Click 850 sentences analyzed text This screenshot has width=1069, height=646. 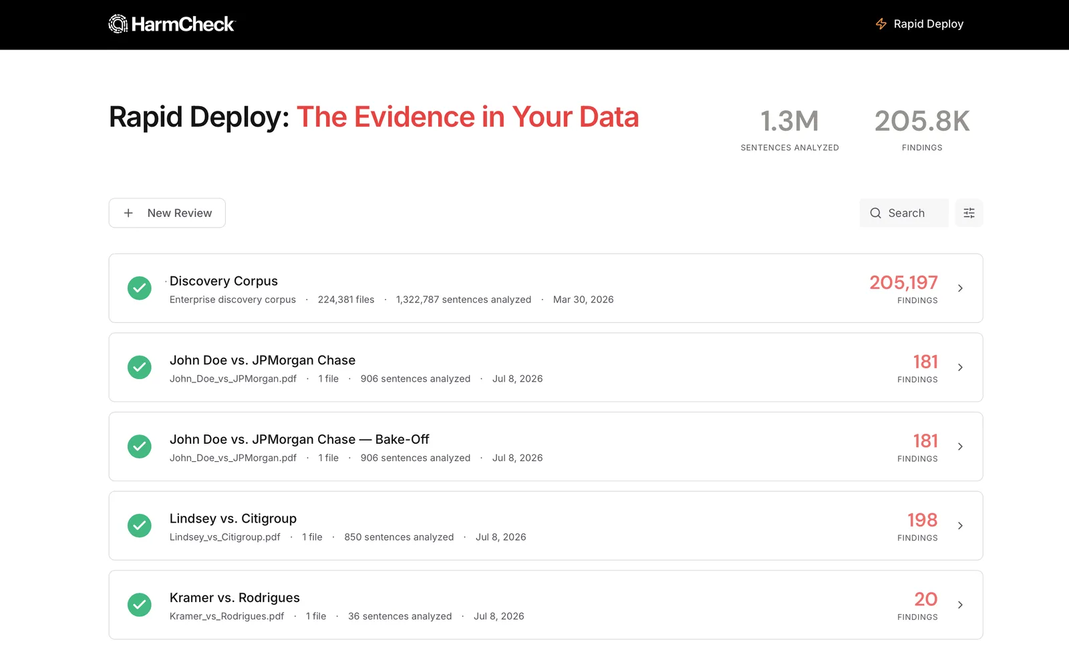(399, 537)
